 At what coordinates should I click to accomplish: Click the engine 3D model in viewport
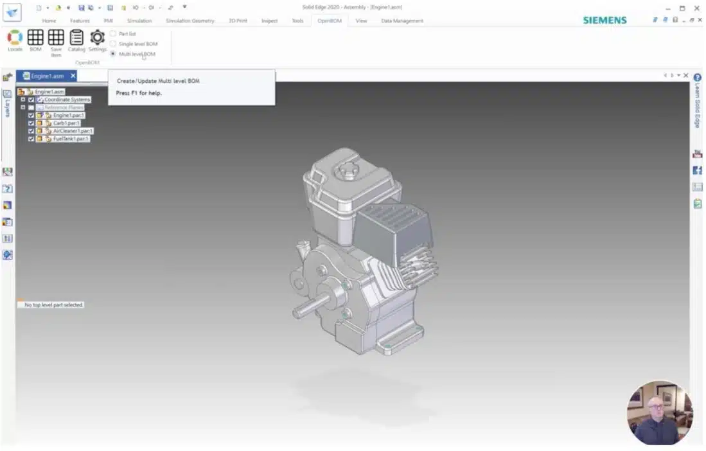coord(364,251)
